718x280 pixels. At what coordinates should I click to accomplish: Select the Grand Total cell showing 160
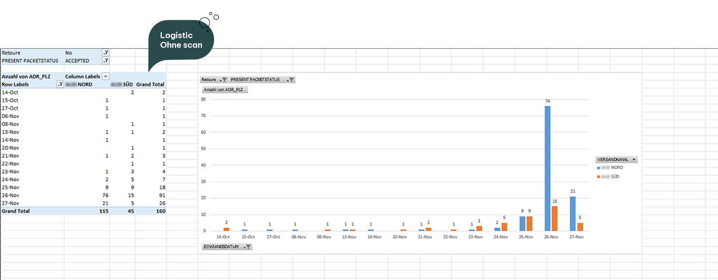(x=158, y=211)
